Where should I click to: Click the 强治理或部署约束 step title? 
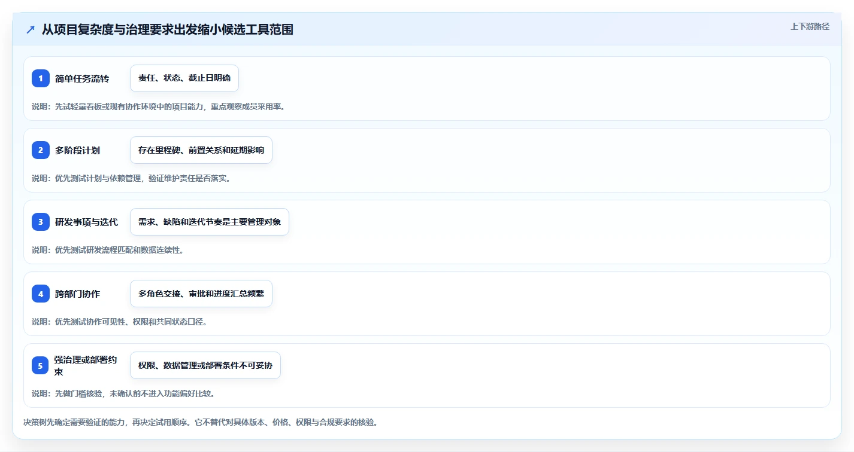87,365
